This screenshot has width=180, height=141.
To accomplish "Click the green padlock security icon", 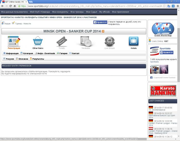I will coord(19,6).
